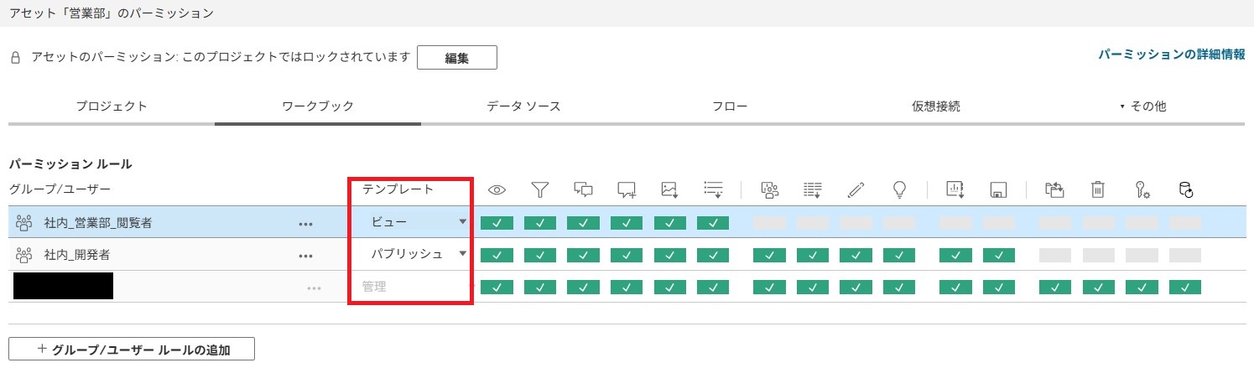The height and width of the screenshot is (368, 1254).
Task: Open the パーミッションの詳細情報 link
Action: [x=1171, y=54]
